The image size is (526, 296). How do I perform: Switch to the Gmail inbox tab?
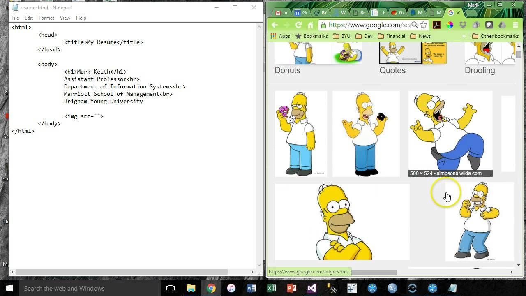pyautogui.click(x=282, y=13)
